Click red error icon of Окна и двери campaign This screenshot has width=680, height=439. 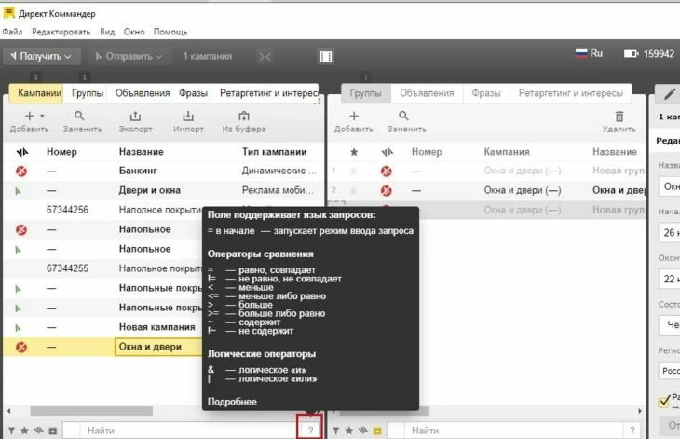[21, 348]
